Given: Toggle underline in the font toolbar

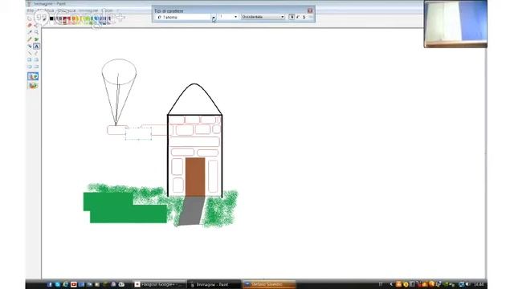Looking at the screenshot, I should [304, 17].
